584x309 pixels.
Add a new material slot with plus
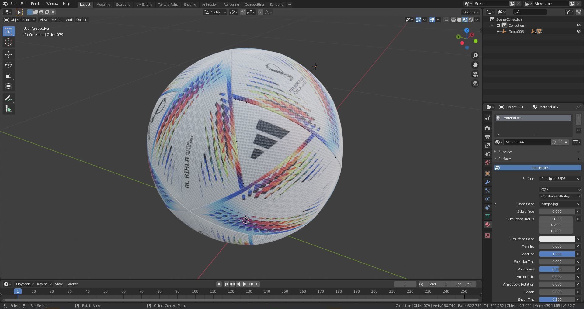coord(578,116)
